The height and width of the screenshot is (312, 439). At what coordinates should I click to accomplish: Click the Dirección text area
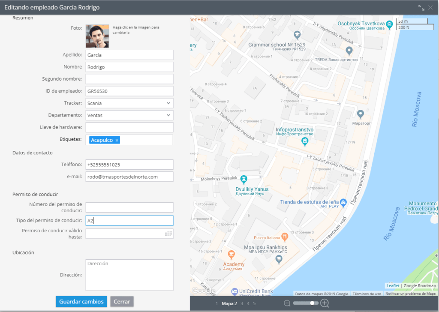(129, 275)
